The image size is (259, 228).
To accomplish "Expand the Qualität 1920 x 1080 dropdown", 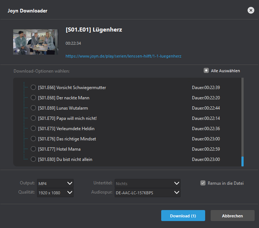I will 55,192.
